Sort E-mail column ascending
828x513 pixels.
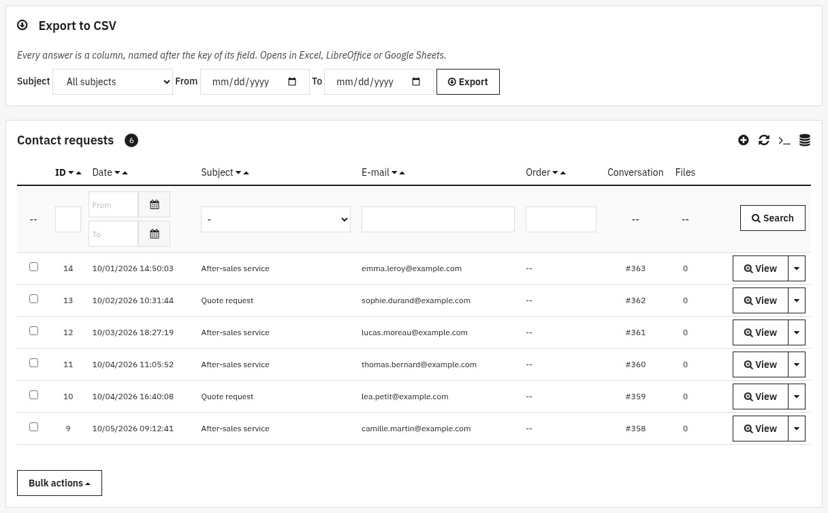(402, 173)
